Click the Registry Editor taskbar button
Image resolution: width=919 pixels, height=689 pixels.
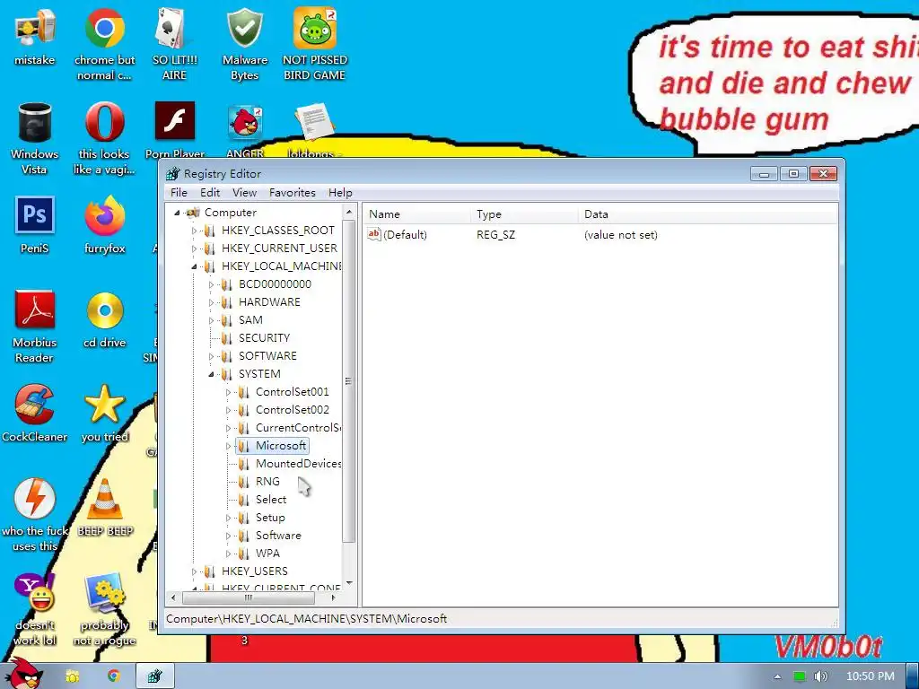coord(154,676)
